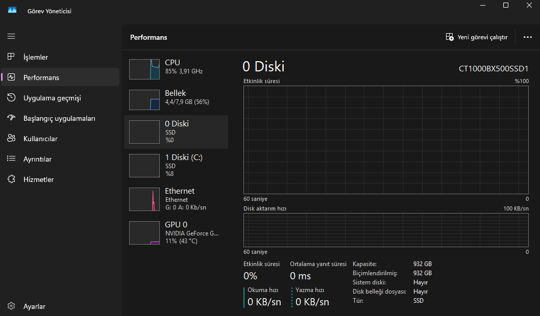
Task: Select the CPU performance entry
Action: click(x=176, y=69)
